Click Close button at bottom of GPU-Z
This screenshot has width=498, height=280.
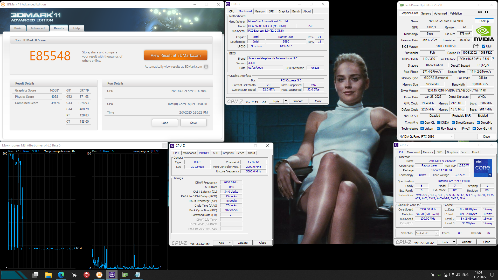[486, 137]
